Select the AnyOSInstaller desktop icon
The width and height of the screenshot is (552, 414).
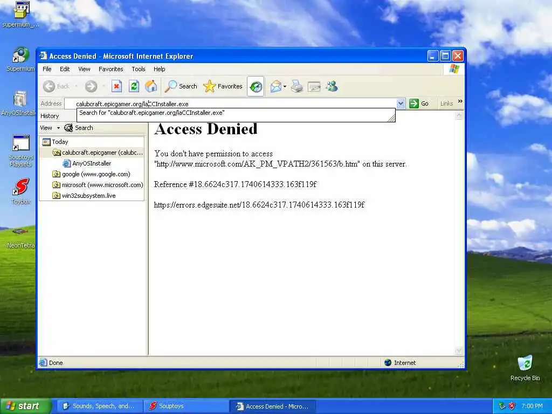click(x=19, y=103)
